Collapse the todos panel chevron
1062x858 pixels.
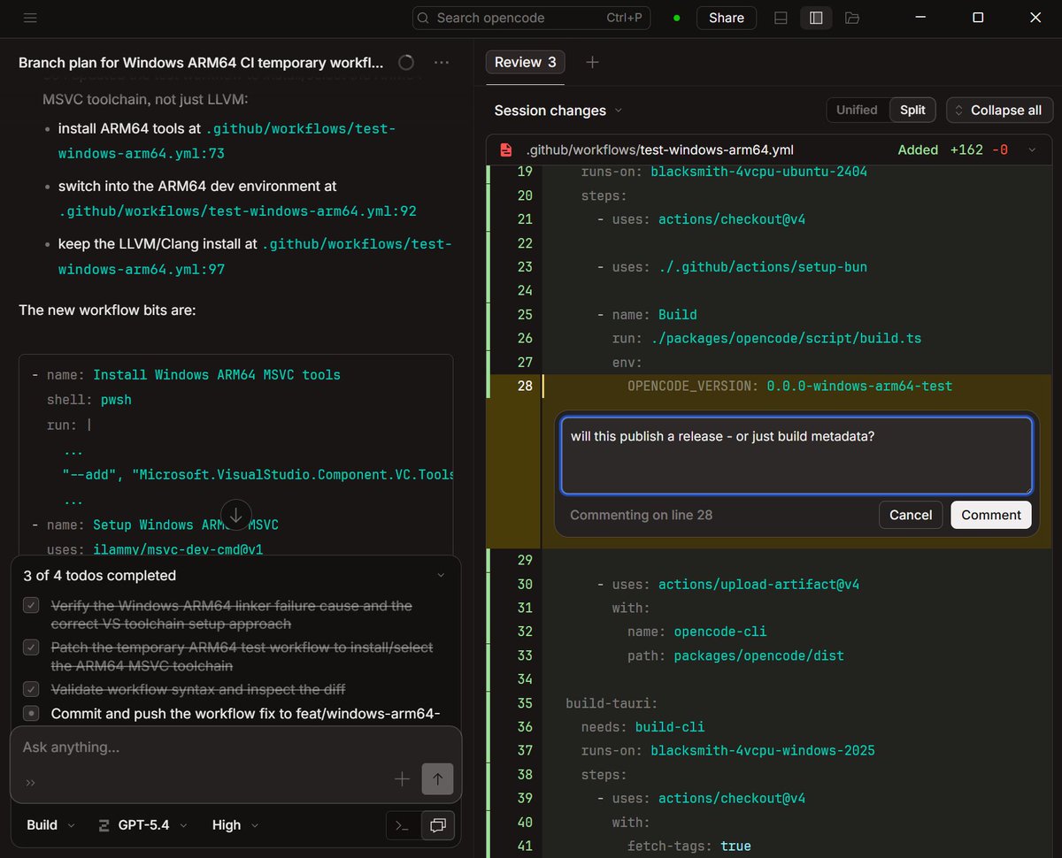pos(441,576)
